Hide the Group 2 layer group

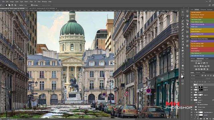pos(192,92)
